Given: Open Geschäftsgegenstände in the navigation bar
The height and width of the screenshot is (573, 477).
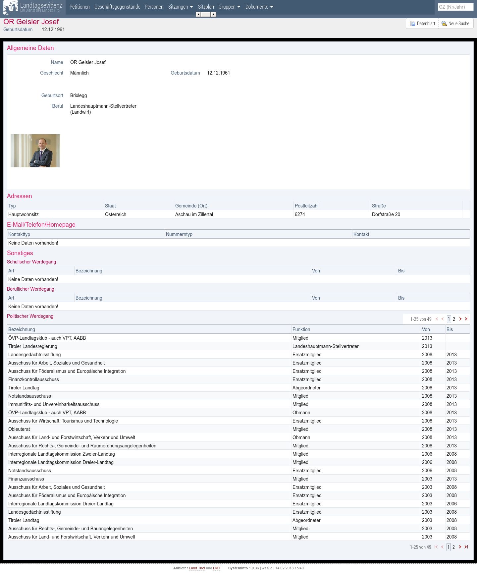Looking at the screenshot, I should 117,7.
